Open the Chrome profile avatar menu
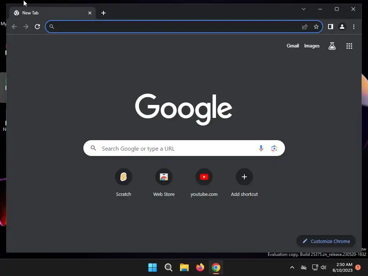This screenshot has height=276, width=368. [342, 27]
